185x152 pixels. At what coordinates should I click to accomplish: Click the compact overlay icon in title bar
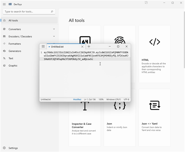tap(146, 3)
